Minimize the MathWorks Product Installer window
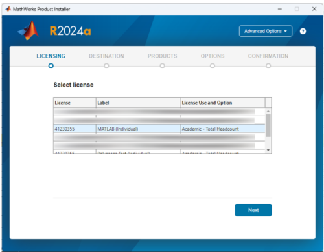 tap(280, 9)
